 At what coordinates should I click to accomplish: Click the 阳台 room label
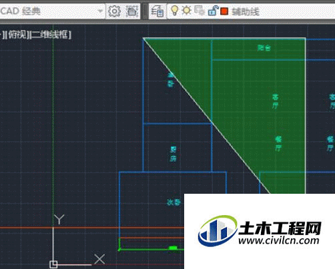pos(264,48)
